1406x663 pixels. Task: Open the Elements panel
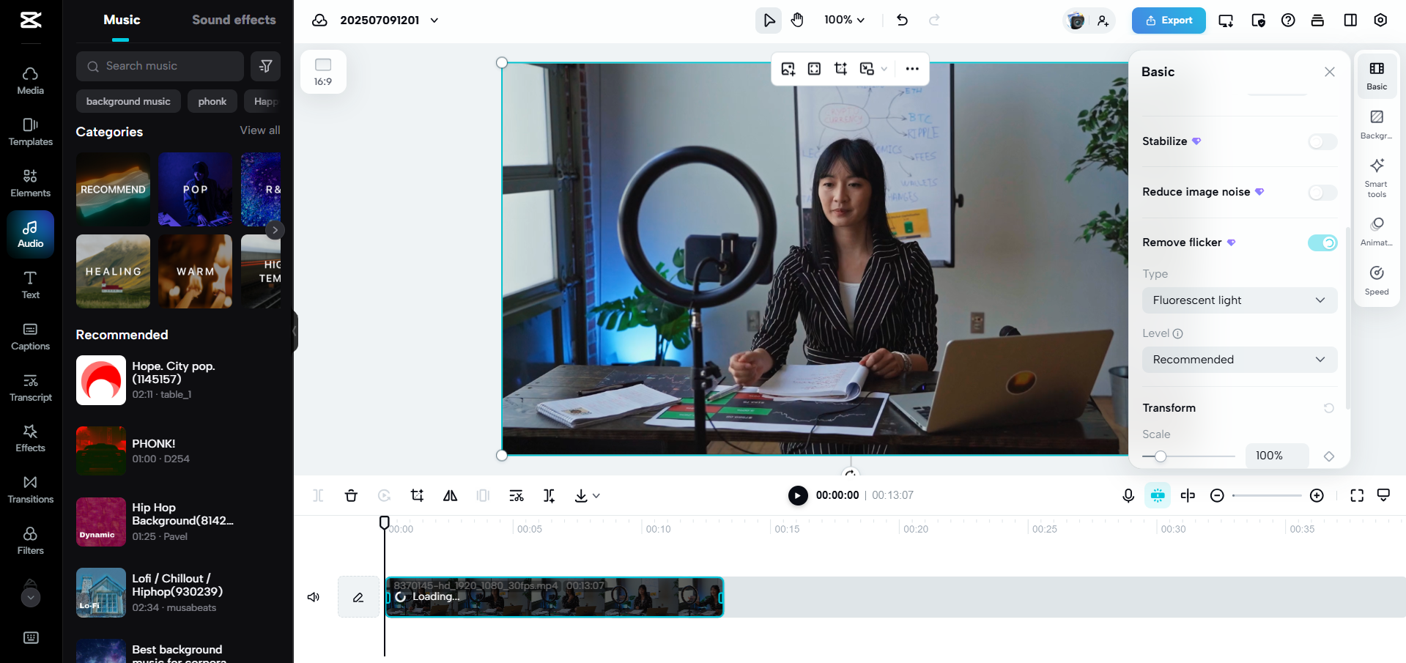[x=31, y=183]
